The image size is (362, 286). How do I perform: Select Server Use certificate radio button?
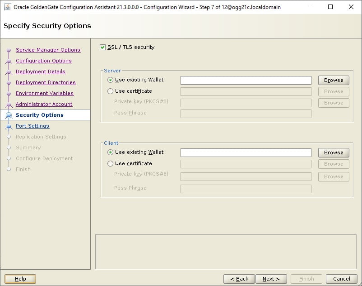click(x=110, y=91)
